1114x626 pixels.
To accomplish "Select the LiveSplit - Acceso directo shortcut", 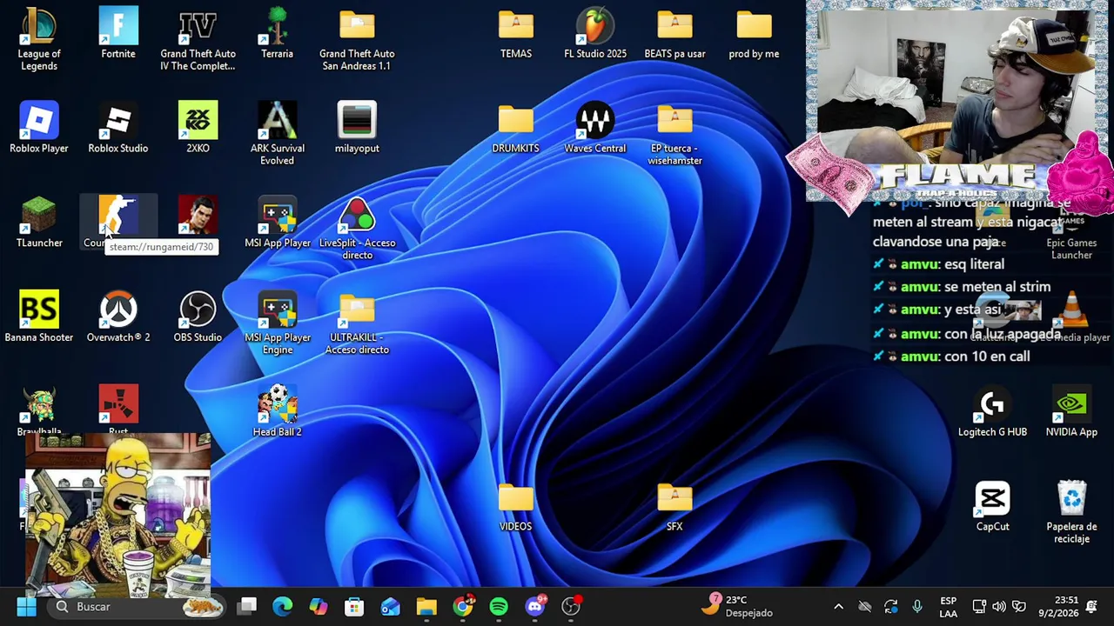I will (x=357, y=229).
